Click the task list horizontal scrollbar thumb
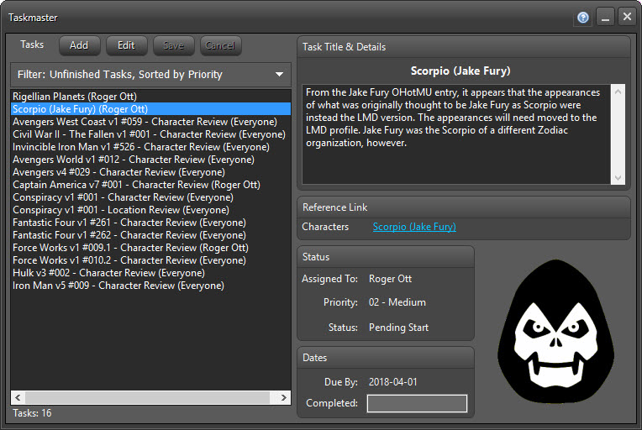 147,398
